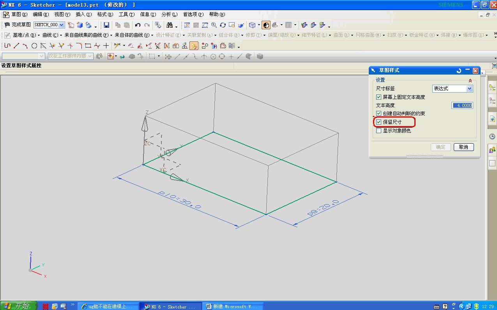
Task: Switch to the ug能不能在建模上 browser taskbar item
Action: pos(108,306)
